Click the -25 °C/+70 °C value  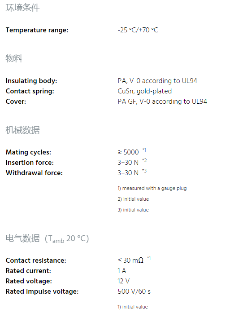[x=138, y=30]
